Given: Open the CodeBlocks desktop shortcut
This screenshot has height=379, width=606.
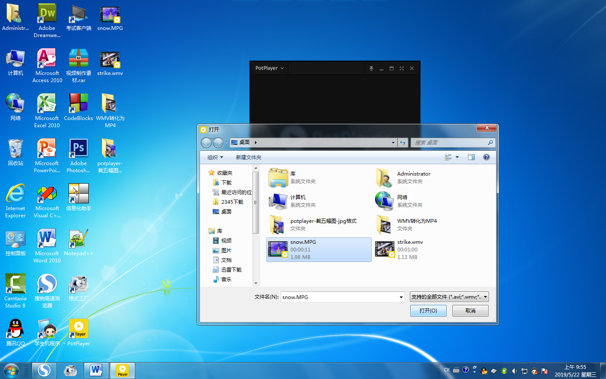Looking at the screenshot, I should [79, 107].
